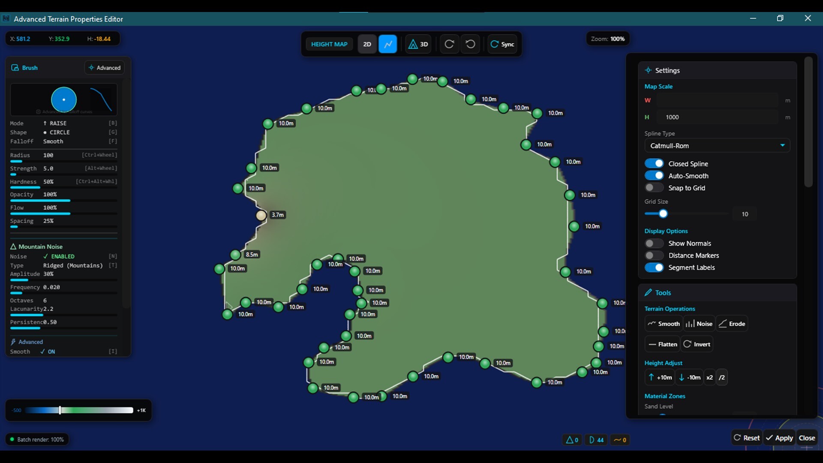Open the Advanced brush options
Viewport: 823px width, 463px height.
click(105, 68)
